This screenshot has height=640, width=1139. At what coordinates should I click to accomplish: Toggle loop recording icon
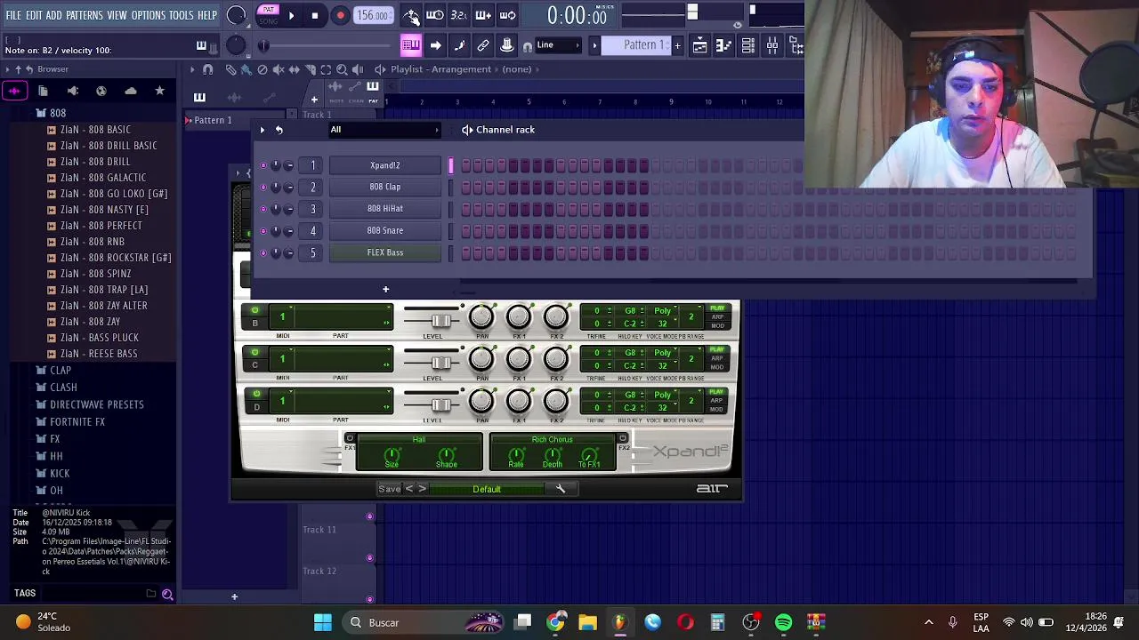point(507,15)
